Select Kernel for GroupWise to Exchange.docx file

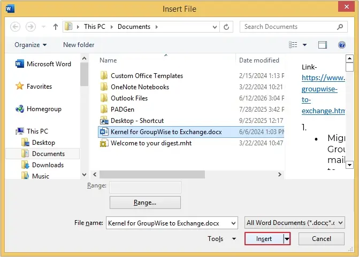(x=191, y=132)
